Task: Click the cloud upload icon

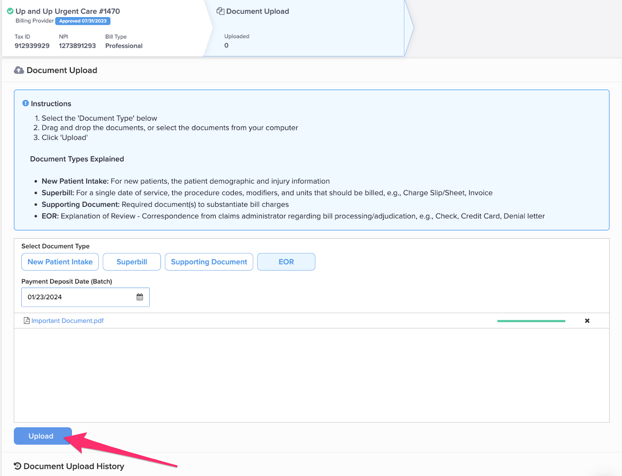Action: pos(19,70)
